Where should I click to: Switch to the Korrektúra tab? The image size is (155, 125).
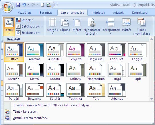click(x=140, y=13)
